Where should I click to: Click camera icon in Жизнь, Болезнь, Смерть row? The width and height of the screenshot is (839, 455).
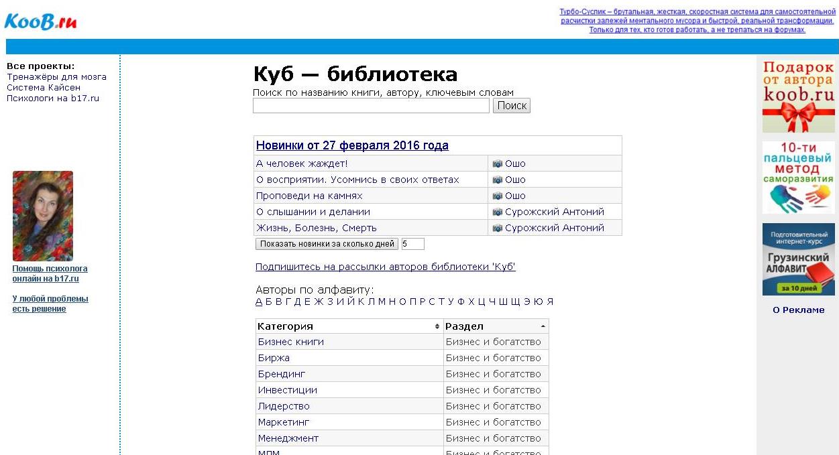(498, 228)
